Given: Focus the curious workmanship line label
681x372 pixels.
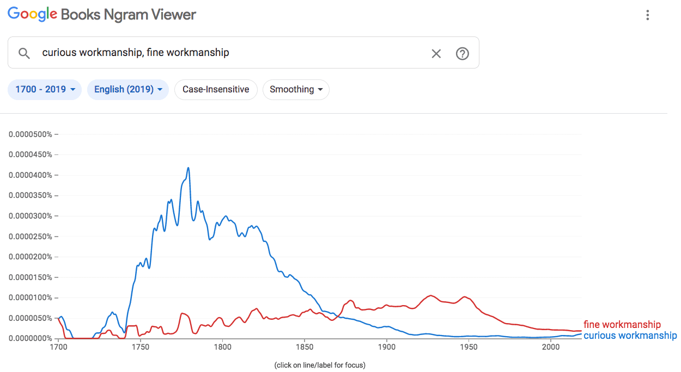Looking at the screenshot, I should click(x=630, y=336).
